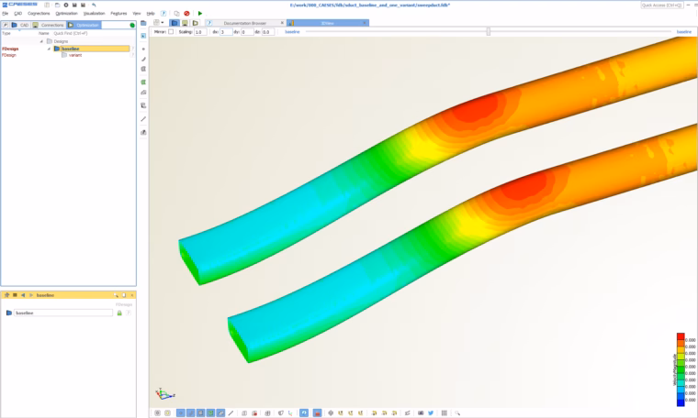Click the left baseline label by slider

click(292, 32)
